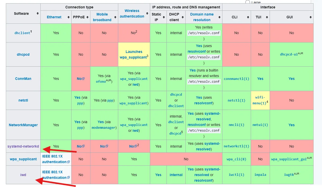
Task: Open the wifi-menu(1) link in netctl row
Action: click(x=260, y=100)
